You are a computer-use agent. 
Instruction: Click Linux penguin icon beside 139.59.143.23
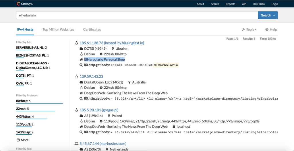(76, 77)
